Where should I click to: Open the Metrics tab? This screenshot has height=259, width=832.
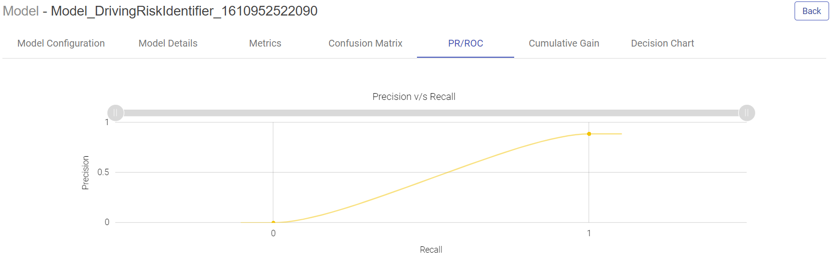coord(265,43)
